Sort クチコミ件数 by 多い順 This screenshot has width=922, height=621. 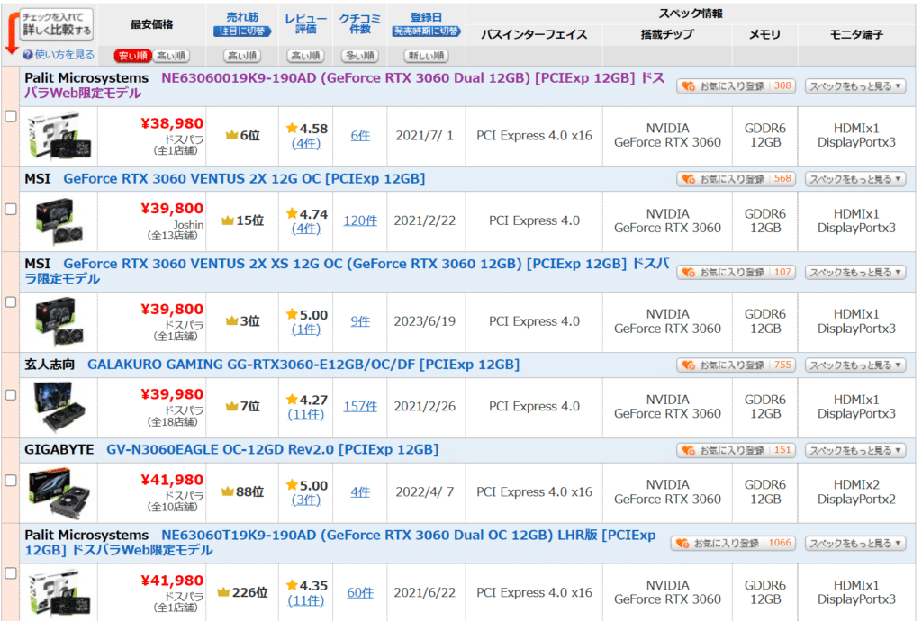pyautogui.click(x=360, y=56)
